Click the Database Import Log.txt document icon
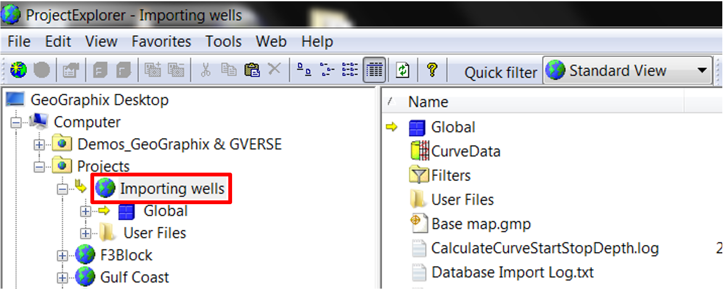Viewport: 724px width, 289px height. click(419, 272)
